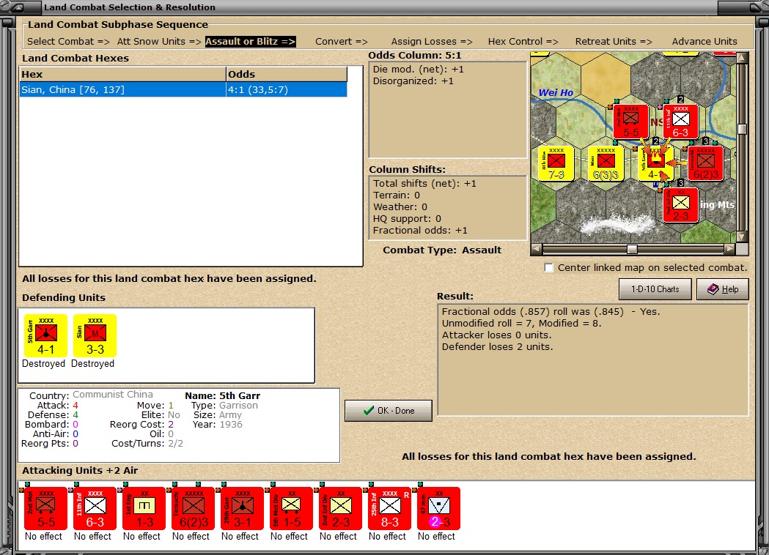Select the Sian, China combat hex row
Image resolution: width=769 pixels, height=555 pixels.
point(183,89)
